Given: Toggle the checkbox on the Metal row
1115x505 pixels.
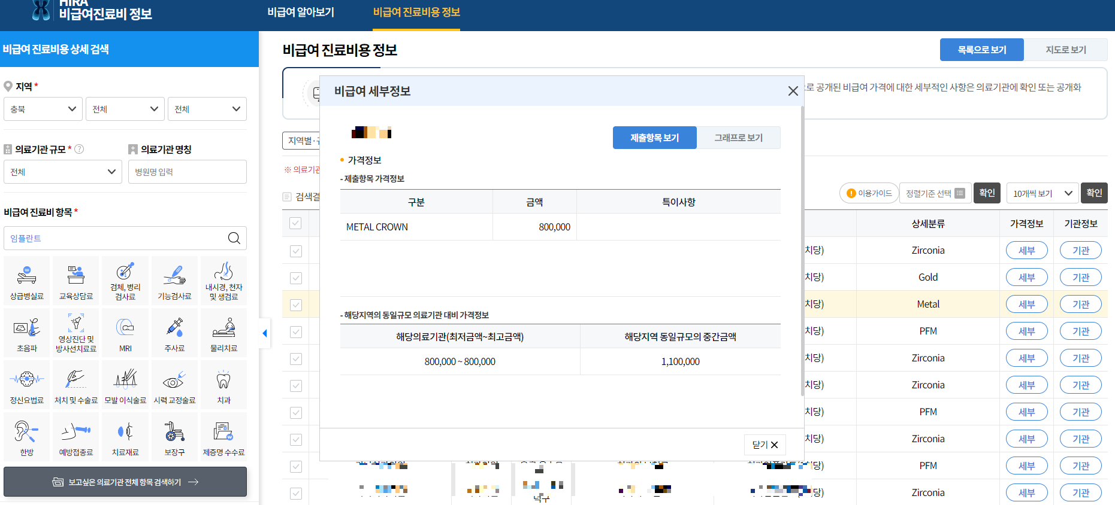Looking at the screenshot, I should (296, 305).
